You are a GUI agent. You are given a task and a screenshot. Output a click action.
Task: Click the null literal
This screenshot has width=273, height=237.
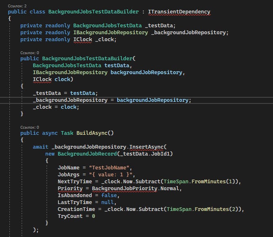pos(107,202)
